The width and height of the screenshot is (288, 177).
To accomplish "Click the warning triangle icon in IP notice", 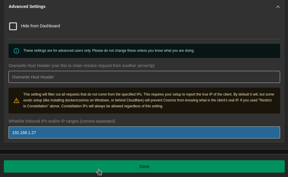I will (16, 101).
